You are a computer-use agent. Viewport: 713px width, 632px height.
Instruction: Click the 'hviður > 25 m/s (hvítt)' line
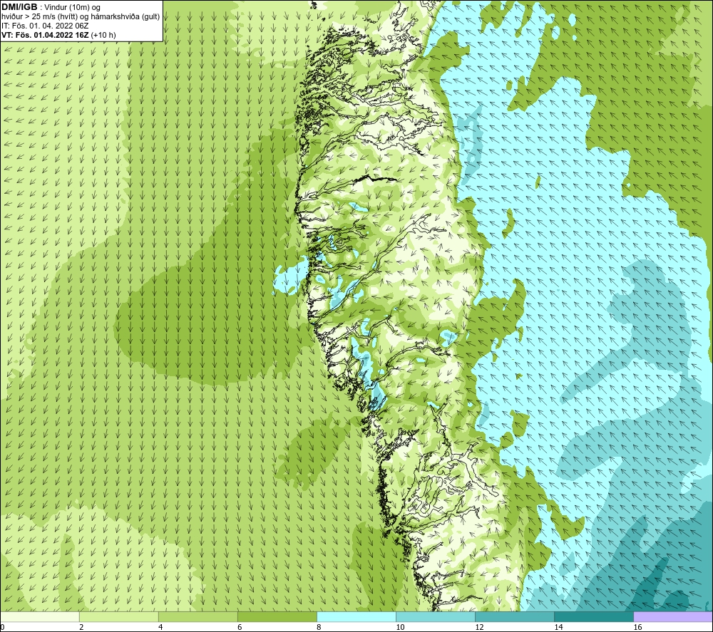(x=81, y=17)
